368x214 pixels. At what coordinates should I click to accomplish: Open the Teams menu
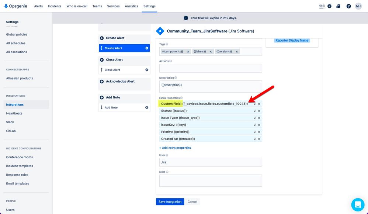[97, 6]
